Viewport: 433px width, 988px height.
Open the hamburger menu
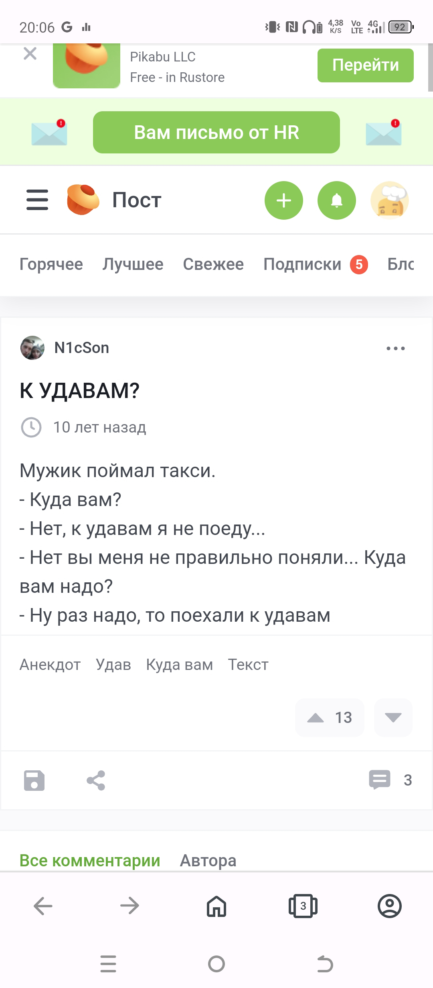coord(37,200)
